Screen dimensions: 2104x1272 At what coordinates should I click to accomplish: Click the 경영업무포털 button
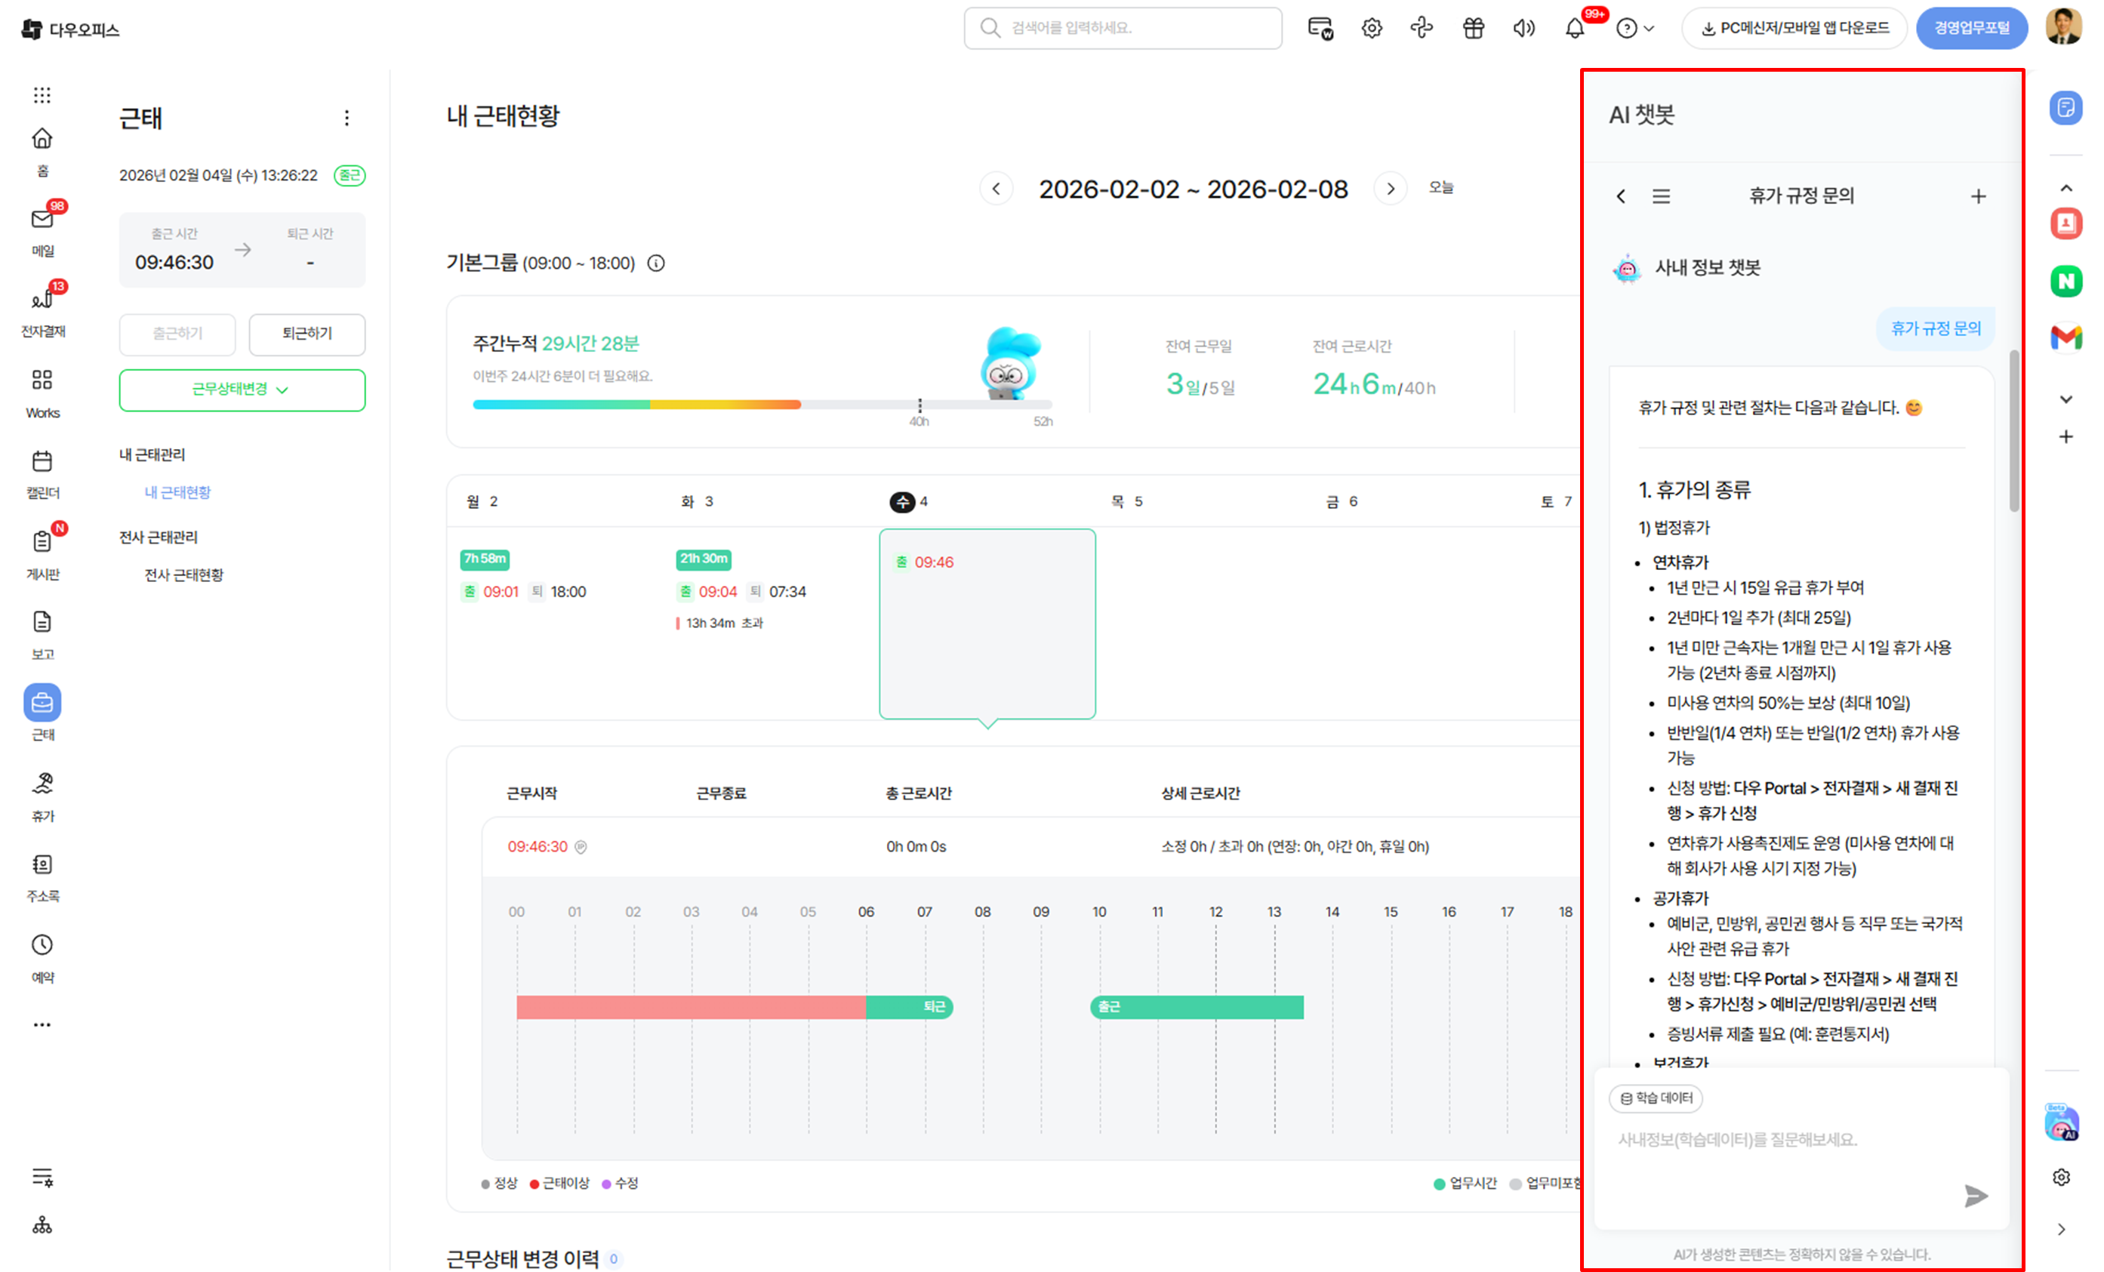pyautogui.click(x=1971, y=28)
